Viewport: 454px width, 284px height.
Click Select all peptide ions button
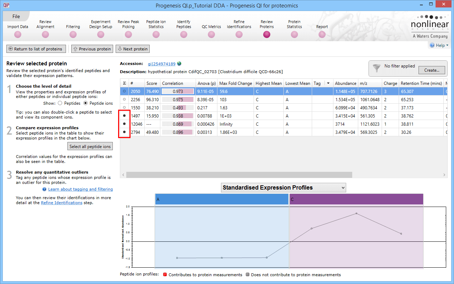90,146
